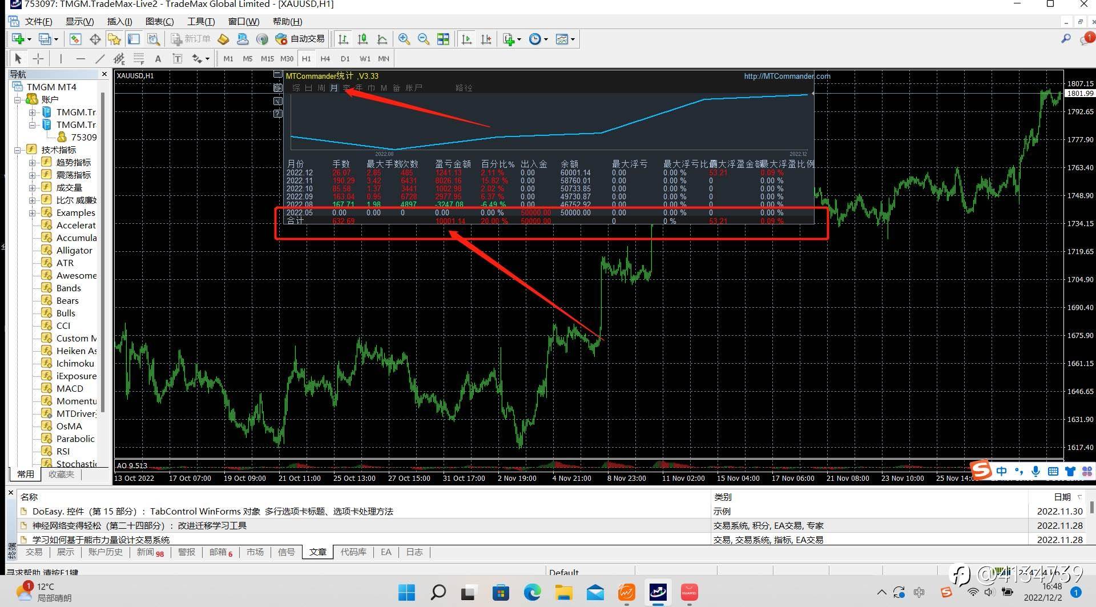This screenshot has width=1096, height=607.
Task: Toggle the Terminal panel icon
Action: [134, 39]
